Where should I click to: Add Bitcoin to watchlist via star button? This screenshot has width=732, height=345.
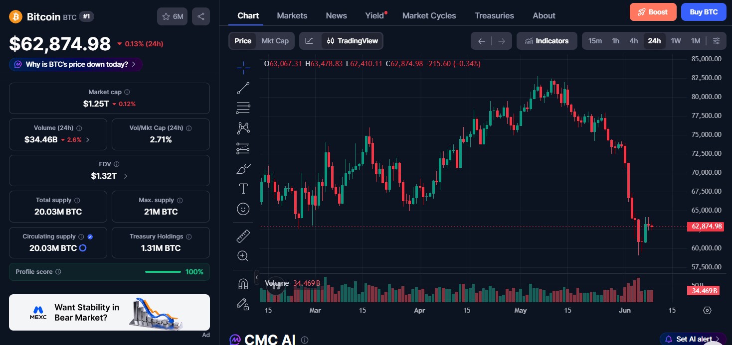tap(173, 16)
